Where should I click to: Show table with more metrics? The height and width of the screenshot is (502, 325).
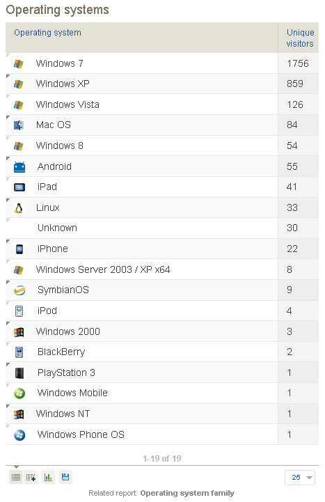[x=31, y=478]
